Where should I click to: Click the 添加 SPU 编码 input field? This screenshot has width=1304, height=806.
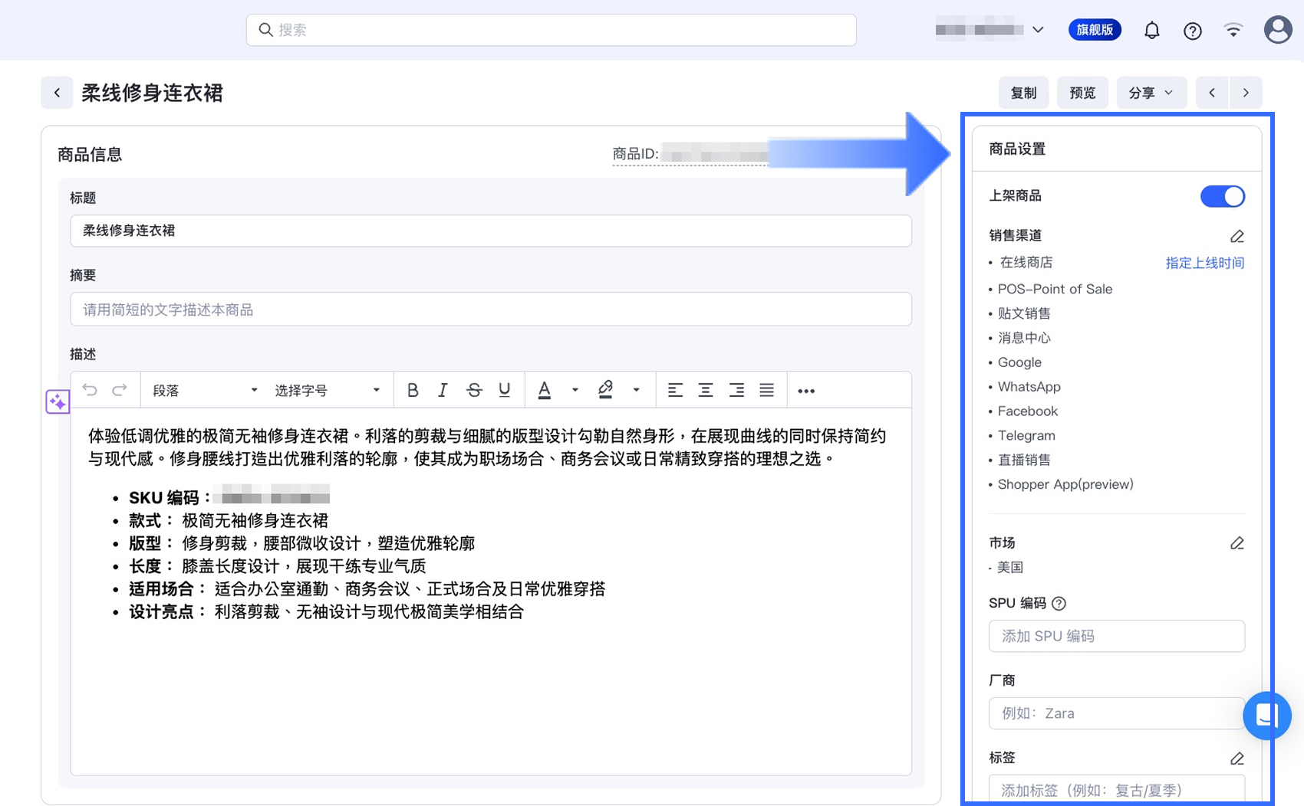[1116, 636]
